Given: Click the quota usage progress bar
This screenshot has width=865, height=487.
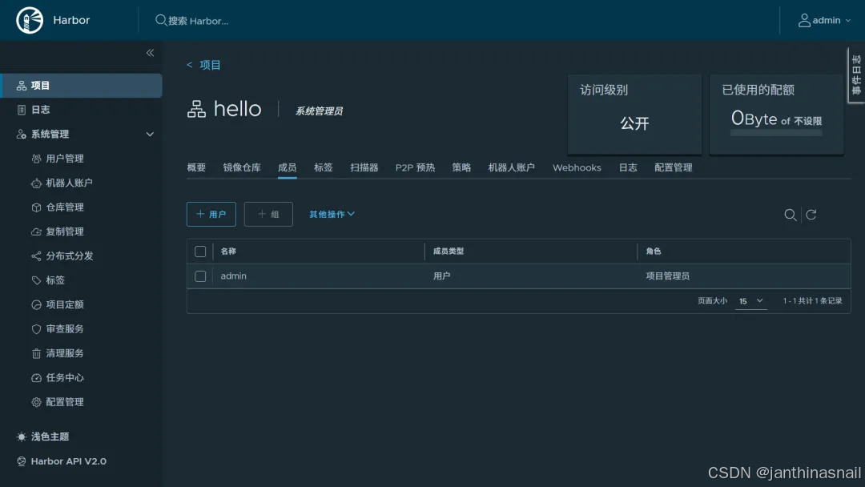Looking at the screenshot, I should pyautogui.click(x=776, y=133).
